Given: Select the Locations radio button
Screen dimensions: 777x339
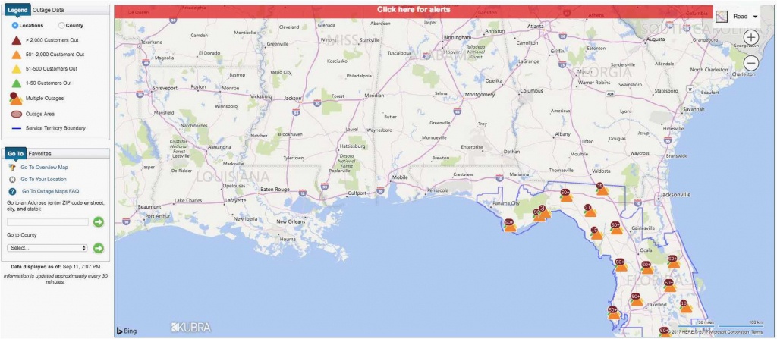Looking at the screenshot, I should pos(16,25).
